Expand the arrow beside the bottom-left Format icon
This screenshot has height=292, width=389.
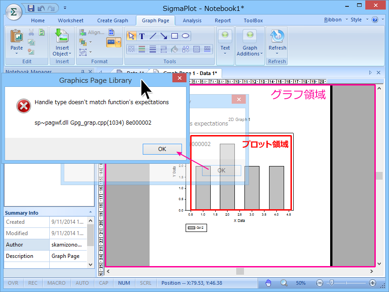tap(91, 52)
